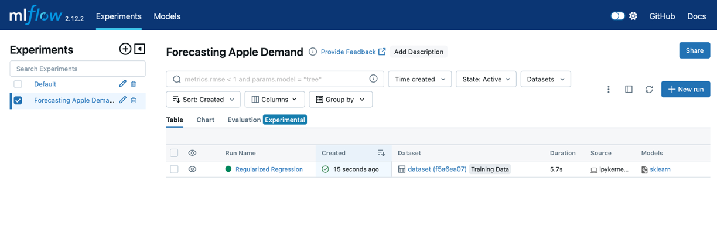Hide Regularized Regression run via eye icon

click(x=192, y=169)
